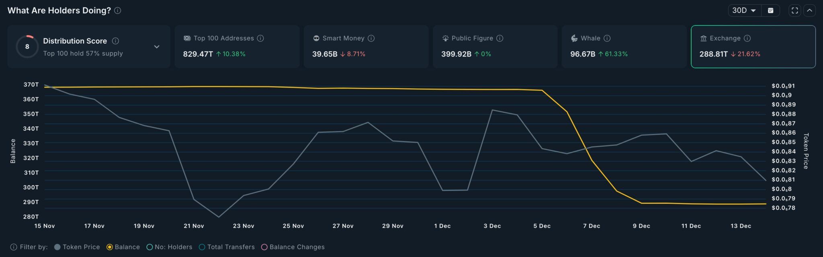Viewport: 823px width, 257px height.
Task: Click the 39.65B Smart Money value
Action: [325, 54]
